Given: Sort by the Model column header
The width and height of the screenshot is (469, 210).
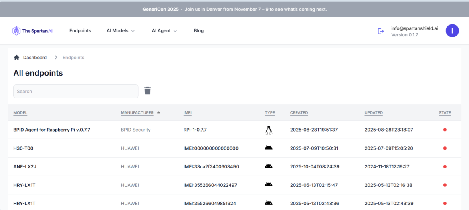Looking at the screenshot, I should click(20, 113).
